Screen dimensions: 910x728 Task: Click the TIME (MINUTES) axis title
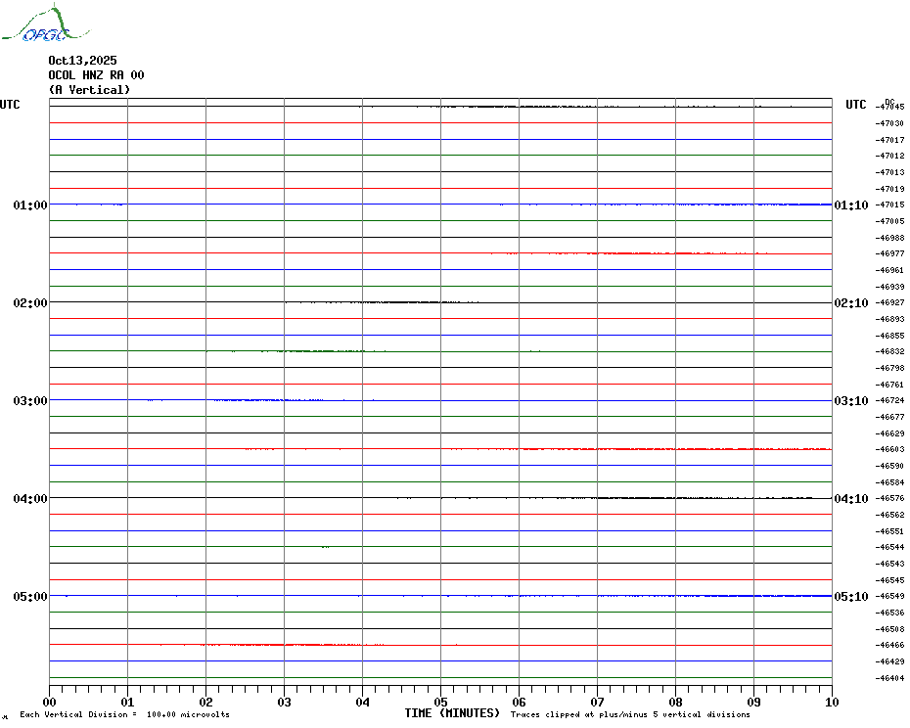pyautogui.click(x=452, y=713)
